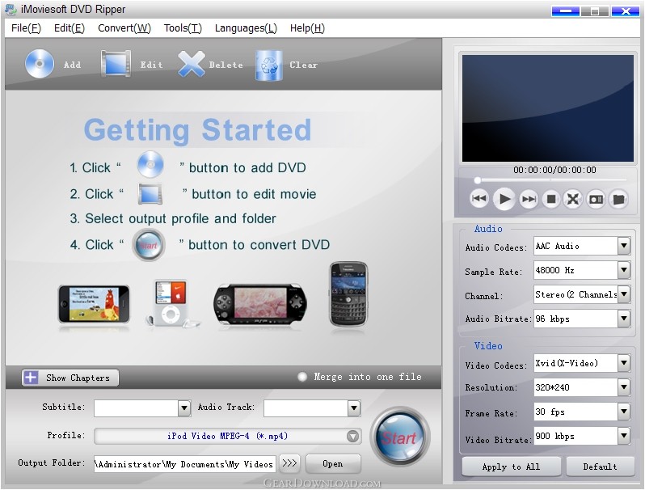The width and height of the screenshot is (645, 490).
Task: Play the preview video
Action: [x=504, y=199]
